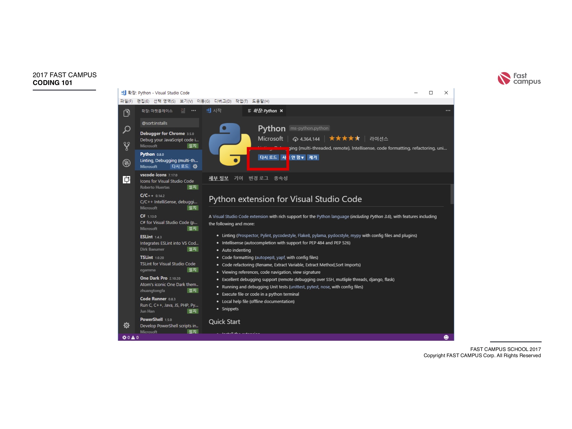Open the editor more actions ellipsis at top right

(x=448, y=111)
